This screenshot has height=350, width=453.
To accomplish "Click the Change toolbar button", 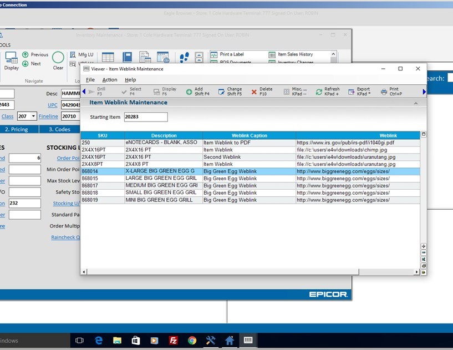I will [x=230, y=92].
